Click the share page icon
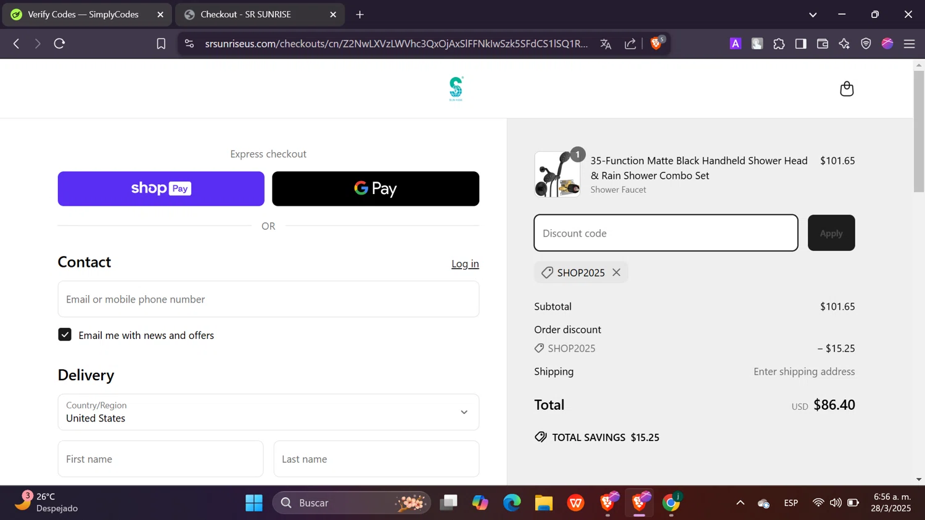925x520 pixels. click(x=630, y=44)
